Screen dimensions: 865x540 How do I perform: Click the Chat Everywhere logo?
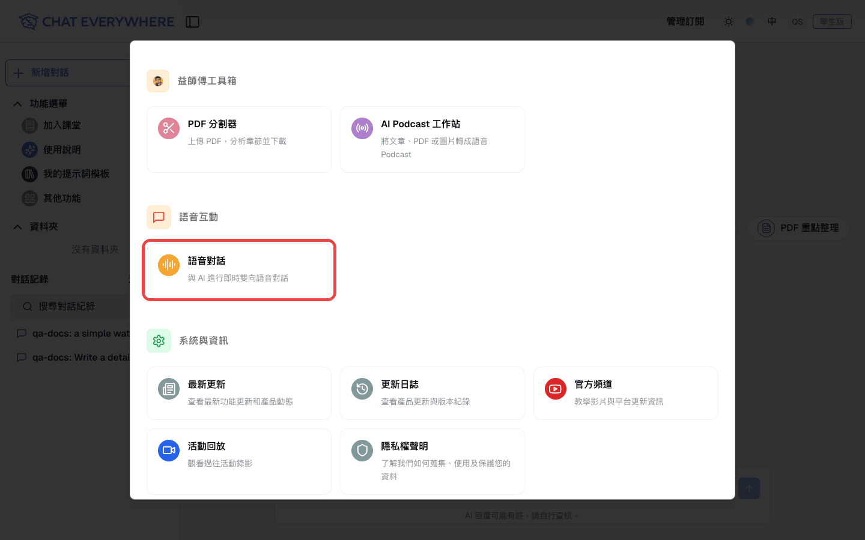coord(96,22)
